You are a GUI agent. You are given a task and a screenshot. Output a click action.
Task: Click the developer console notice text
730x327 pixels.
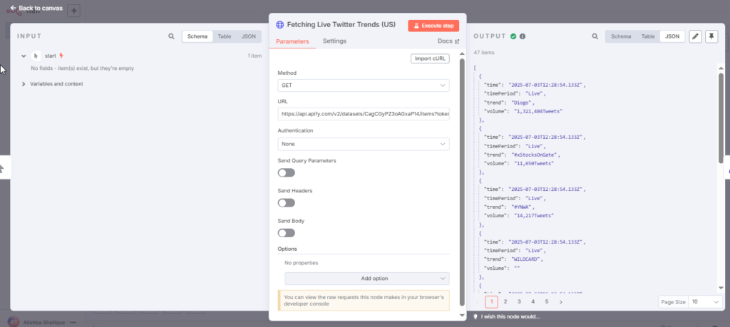click(x=364, y=300)
